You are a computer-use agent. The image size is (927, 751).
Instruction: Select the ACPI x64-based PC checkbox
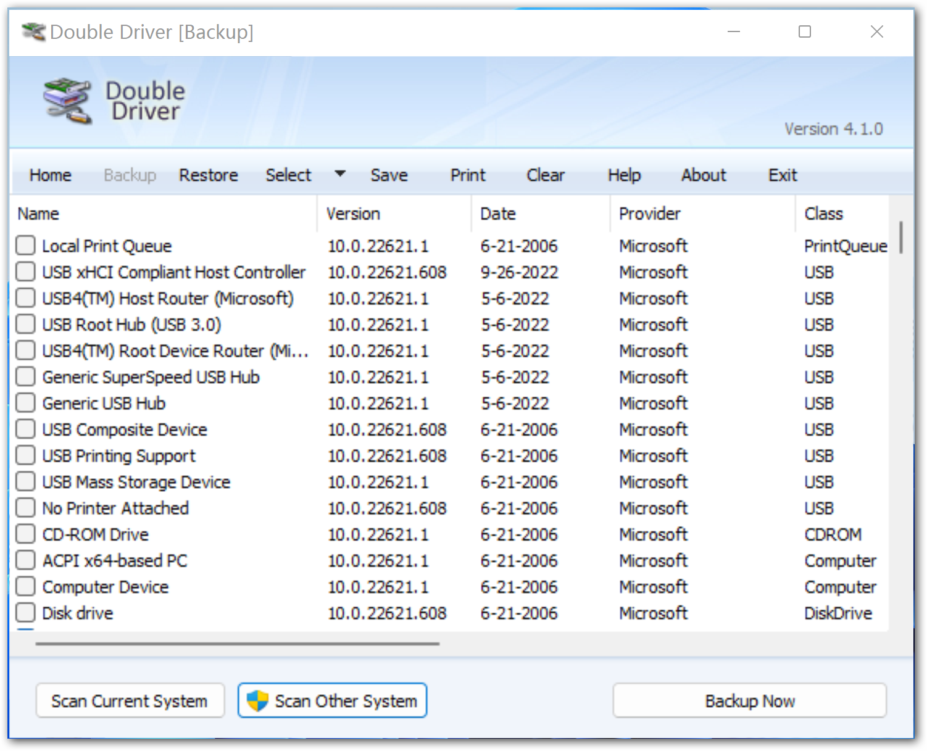coord(25,560)
